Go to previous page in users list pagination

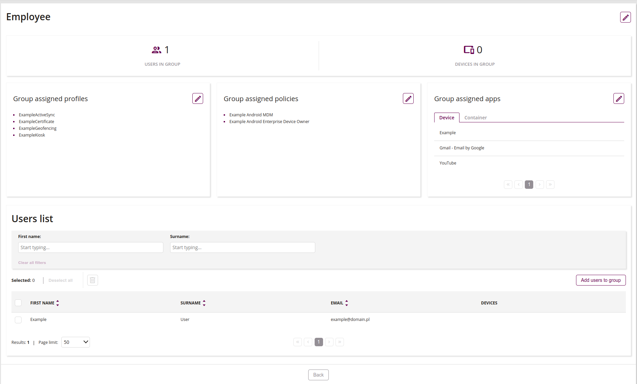tap(308, 342)
